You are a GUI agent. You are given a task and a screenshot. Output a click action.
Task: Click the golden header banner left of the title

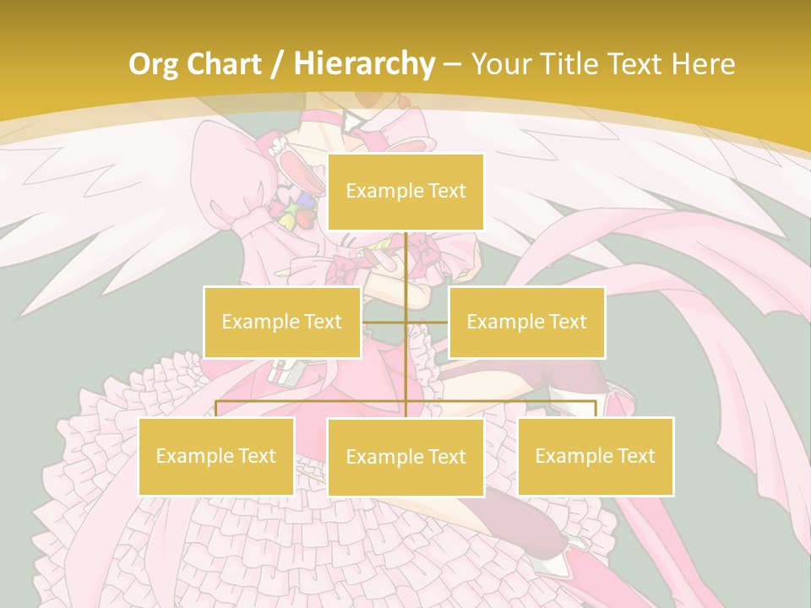click(x=59, y=68)
